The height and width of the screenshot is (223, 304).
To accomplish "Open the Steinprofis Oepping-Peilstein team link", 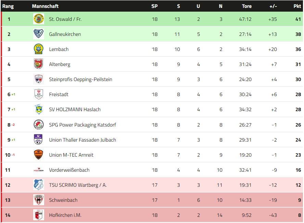I will pos(80,79).
